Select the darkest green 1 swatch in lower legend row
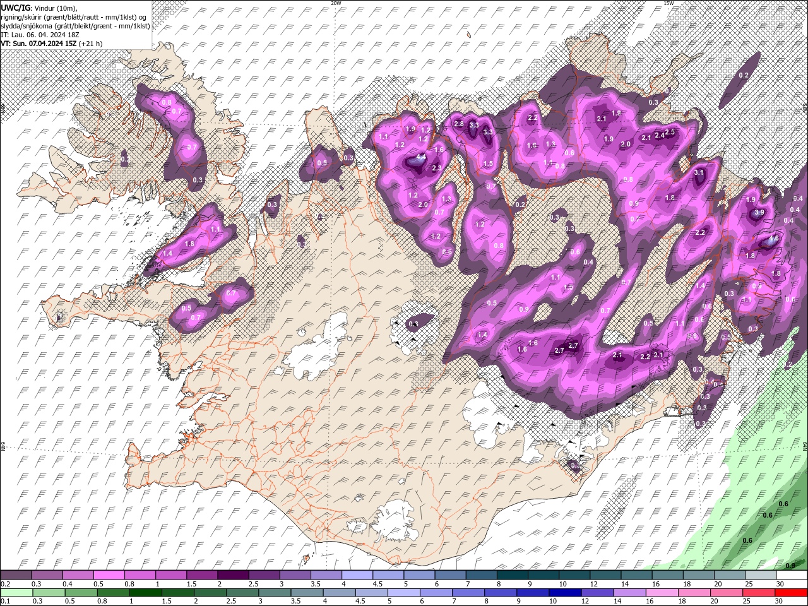The width and height of the screenshot is (808, 606). pyautogui.click(x=145, y=593)
